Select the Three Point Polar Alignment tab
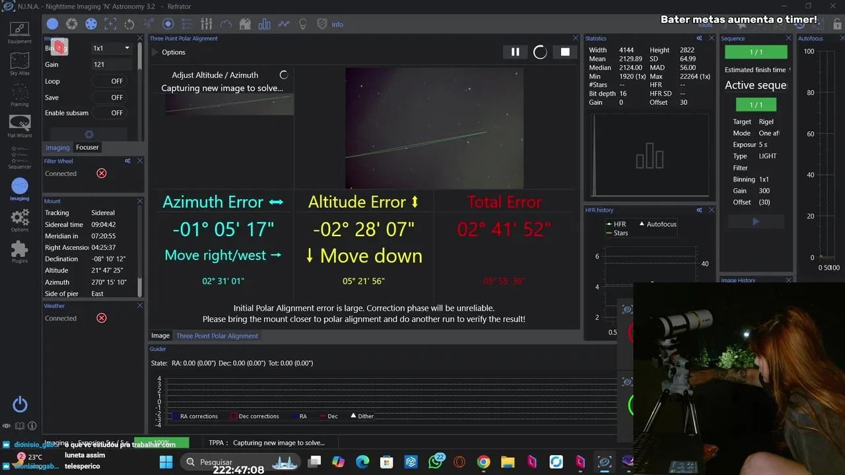The height and width of the screenshot is (475, 845). (217, 336)
